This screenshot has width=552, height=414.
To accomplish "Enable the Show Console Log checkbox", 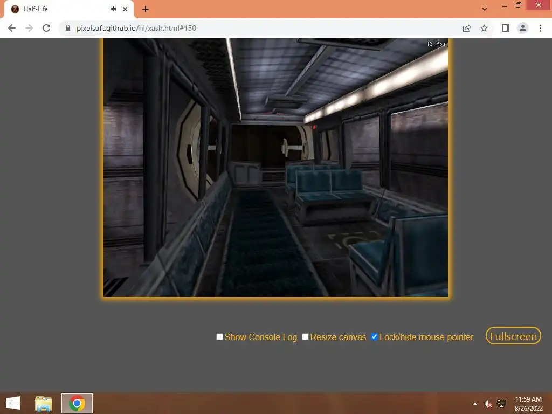I will click(220, 336).
